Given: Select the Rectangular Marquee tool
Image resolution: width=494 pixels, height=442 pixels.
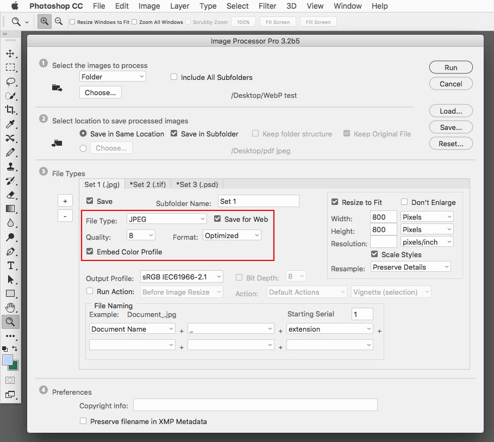Looking at the screenshot, I should click(10, 67).
